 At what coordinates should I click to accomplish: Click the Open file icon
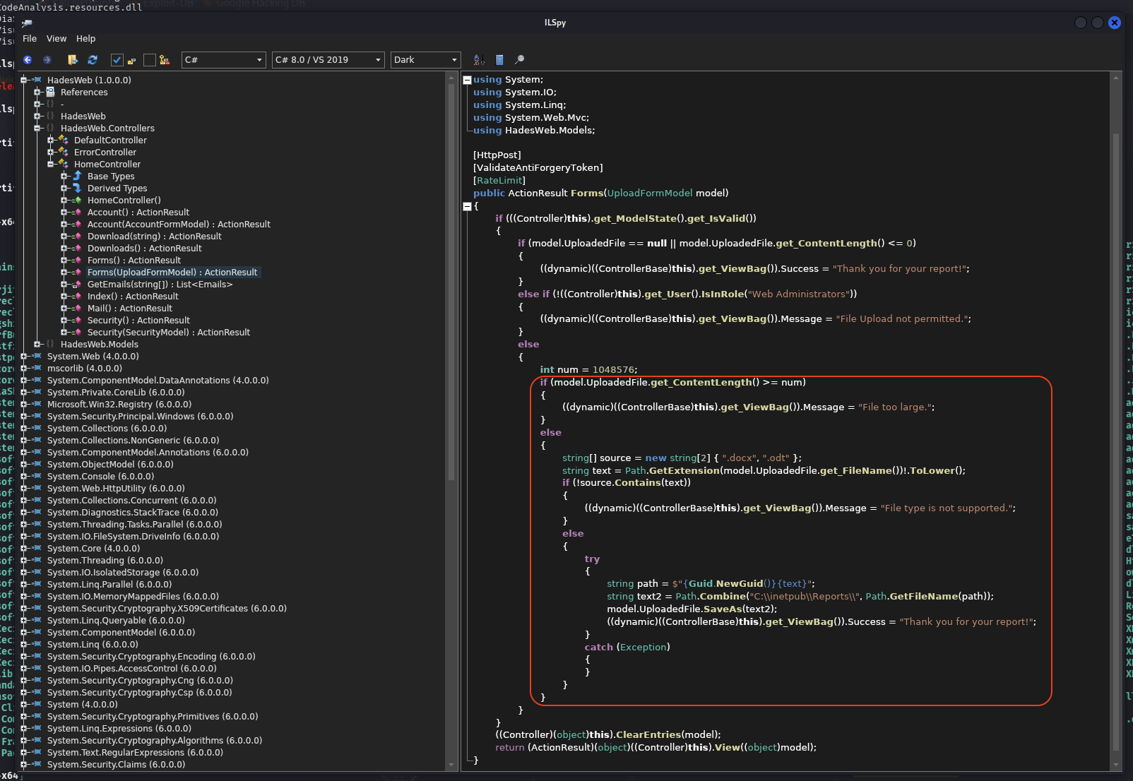pyautogui.click(x=73, y=60)
